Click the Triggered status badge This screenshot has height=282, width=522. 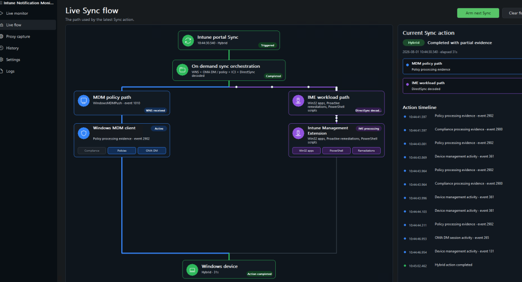point(267,45)
